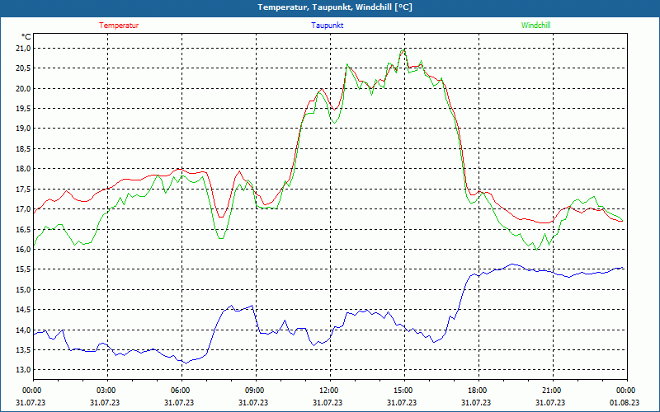This screenshot has width=660, height=412.
Task: Click the 14,5 y-axis value
Action: tap(24, 310)
